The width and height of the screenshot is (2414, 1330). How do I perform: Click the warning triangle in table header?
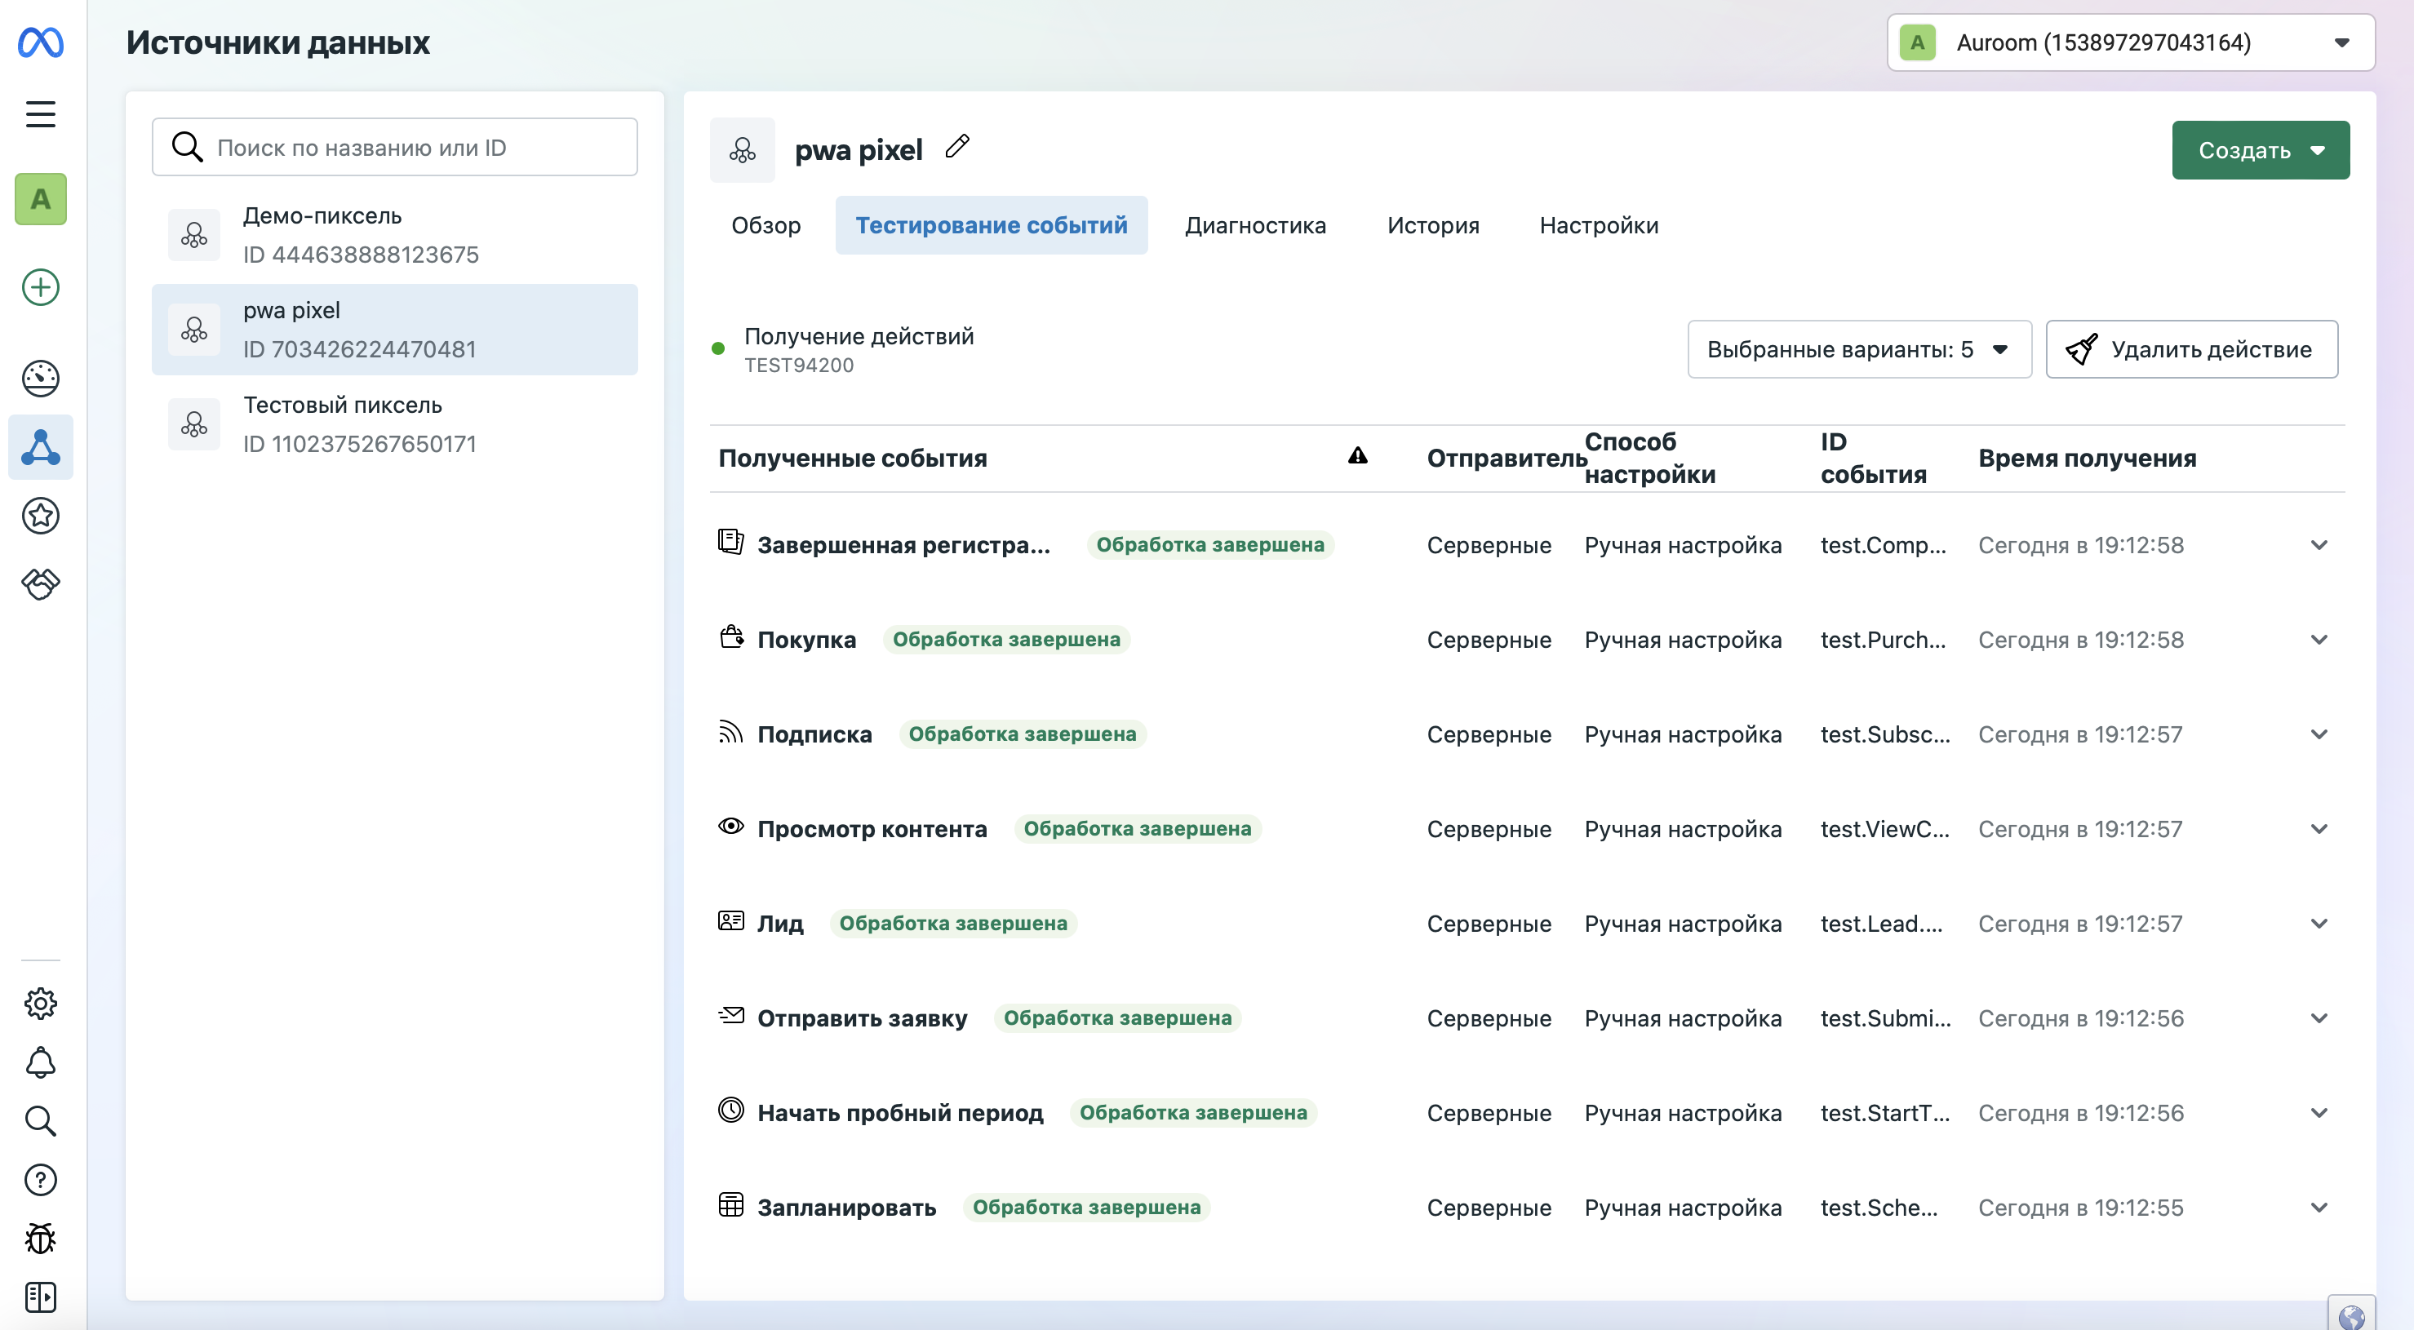click(x=1357, y=456)
